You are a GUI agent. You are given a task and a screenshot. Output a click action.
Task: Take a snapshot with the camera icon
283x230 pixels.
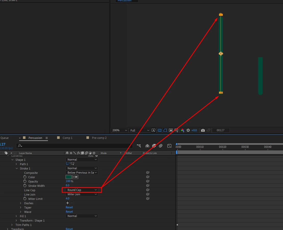(x=203, y=130)
